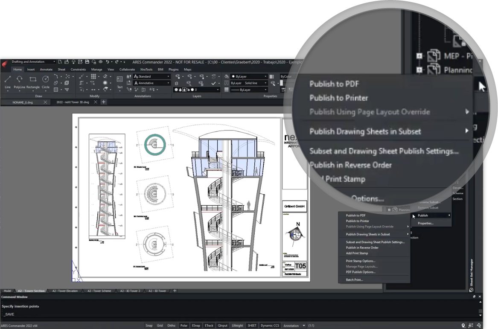Close the NONAME_0.dwg document tab

[45, 102]
